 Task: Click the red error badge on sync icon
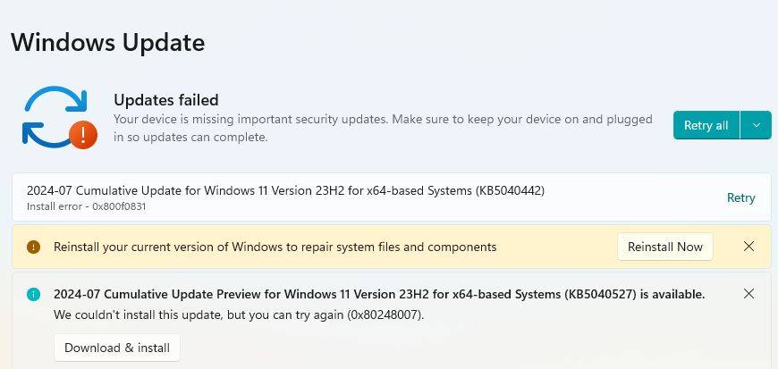tap(83, 134)
